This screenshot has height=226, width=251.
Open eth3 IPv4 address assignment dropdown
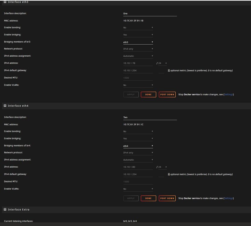138,56
